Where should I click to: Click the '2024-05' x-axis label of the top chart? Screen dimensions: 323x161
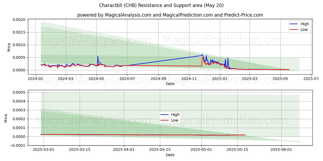coord(96,79)
